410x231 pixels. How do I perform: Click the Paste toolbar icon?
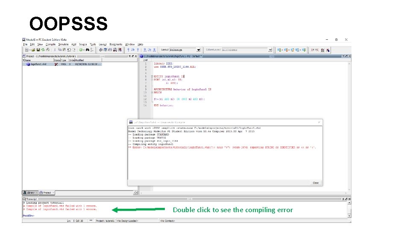[64, 50]
